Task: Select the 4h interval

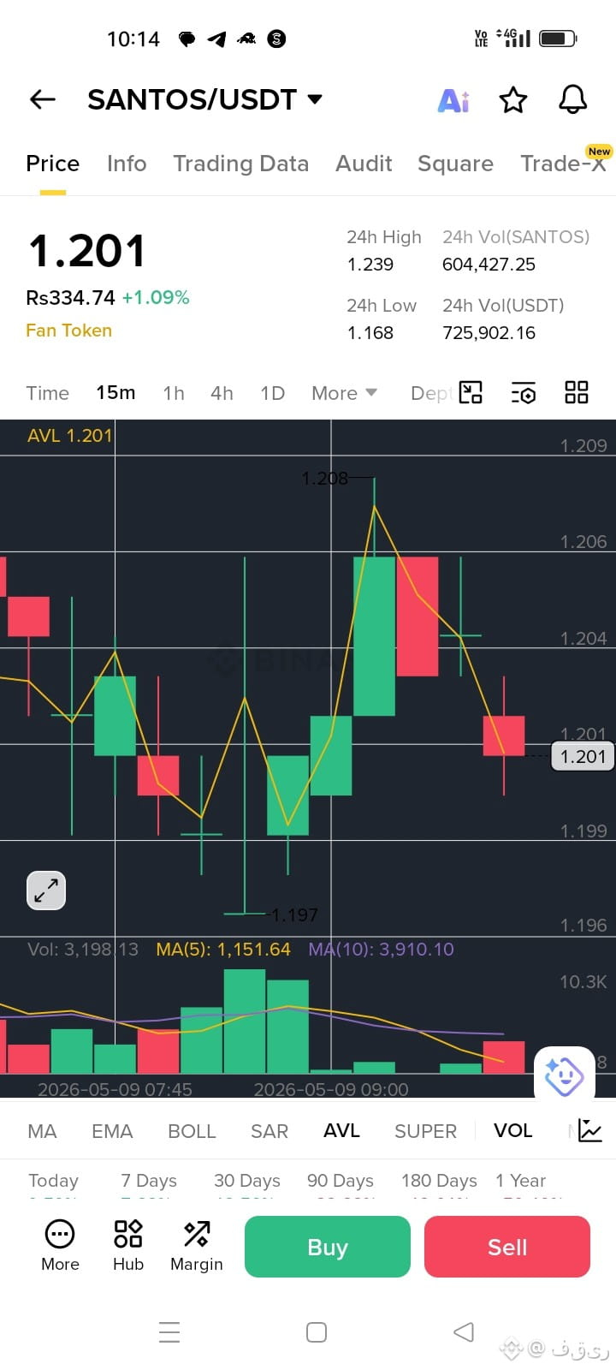Action: click(222, 393)
